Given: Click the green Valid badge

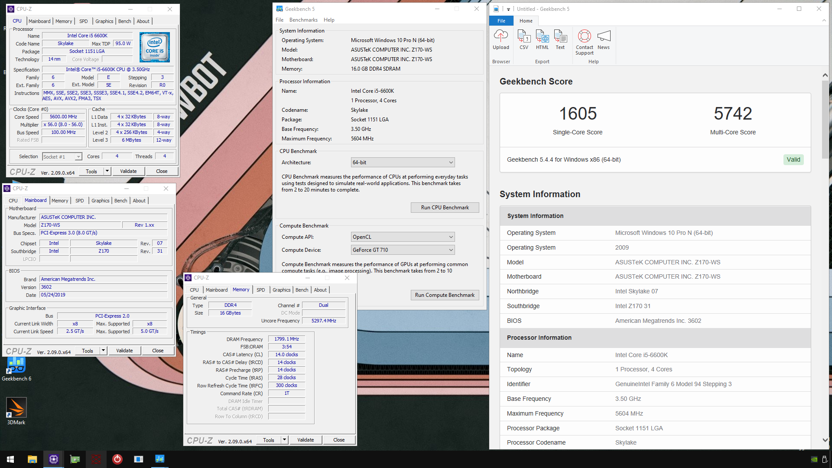Looking at the screenshot, I should pos(793,159).
